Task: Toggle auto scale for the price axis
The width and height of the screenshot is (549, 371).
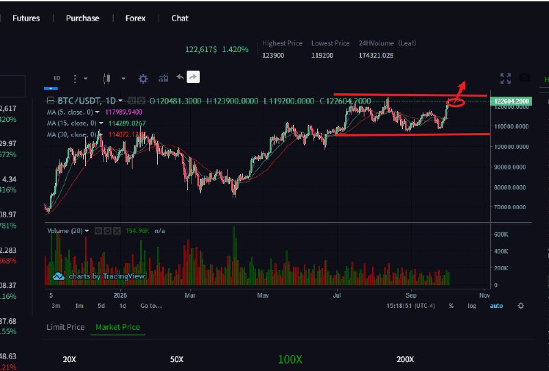Action: point(495,305)
